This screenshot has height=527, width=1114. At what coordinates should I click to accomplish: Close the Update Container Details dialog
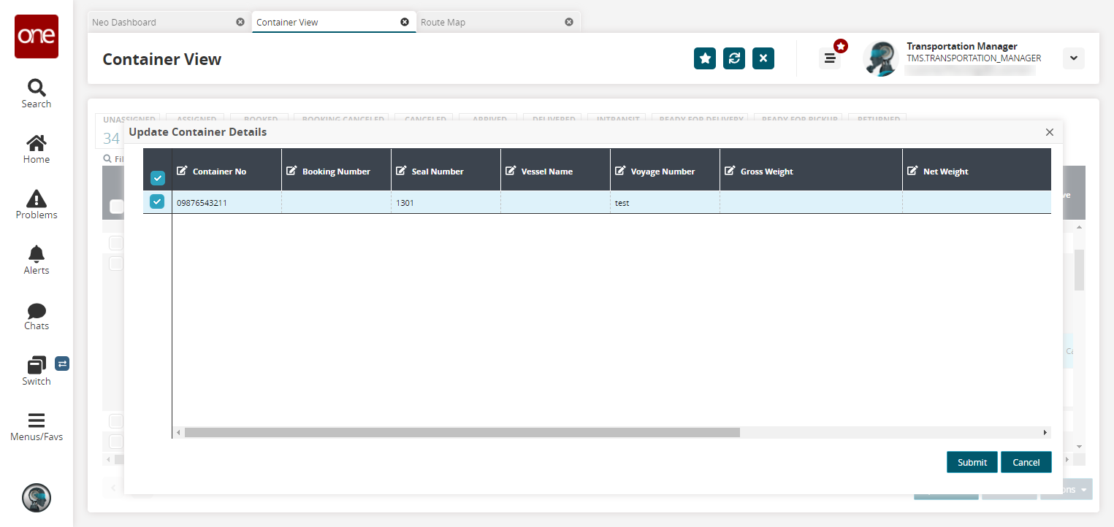point(1050,132)
